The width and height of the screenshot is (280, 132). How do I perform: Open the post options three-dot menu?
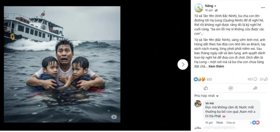click(x=263, y=7)
